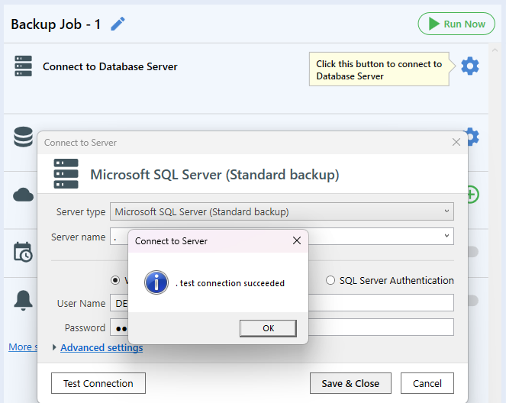Click the cloud storage icon in sidebar
506x403 pixels.
pos(23,195)
